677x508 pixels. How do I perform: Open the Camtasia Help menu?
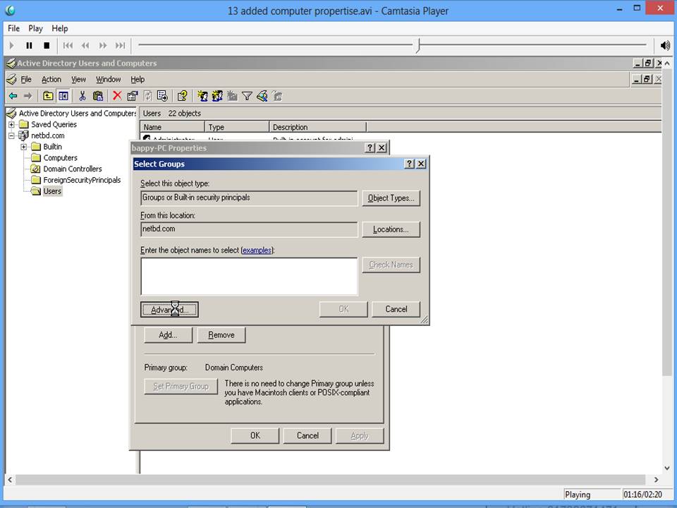point(59,28)
